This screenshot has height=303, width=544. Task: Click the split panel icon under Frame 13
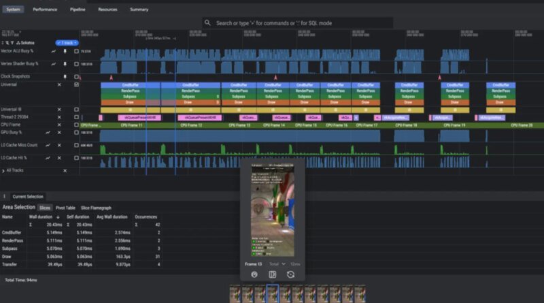click(272, 274)
